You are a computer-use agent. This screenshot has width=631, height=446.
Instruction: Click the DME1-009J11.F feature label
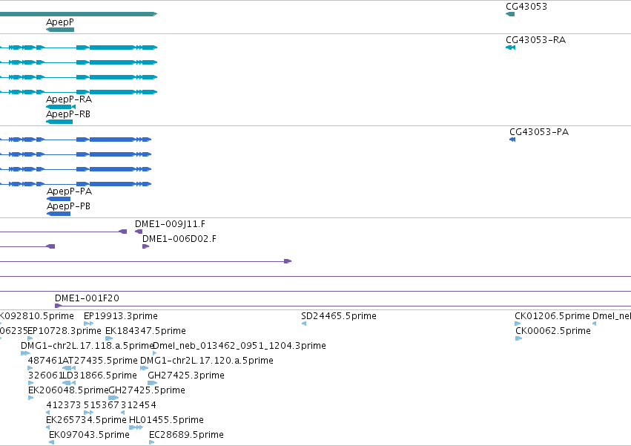pyautogui.click(x=170, y=224)
